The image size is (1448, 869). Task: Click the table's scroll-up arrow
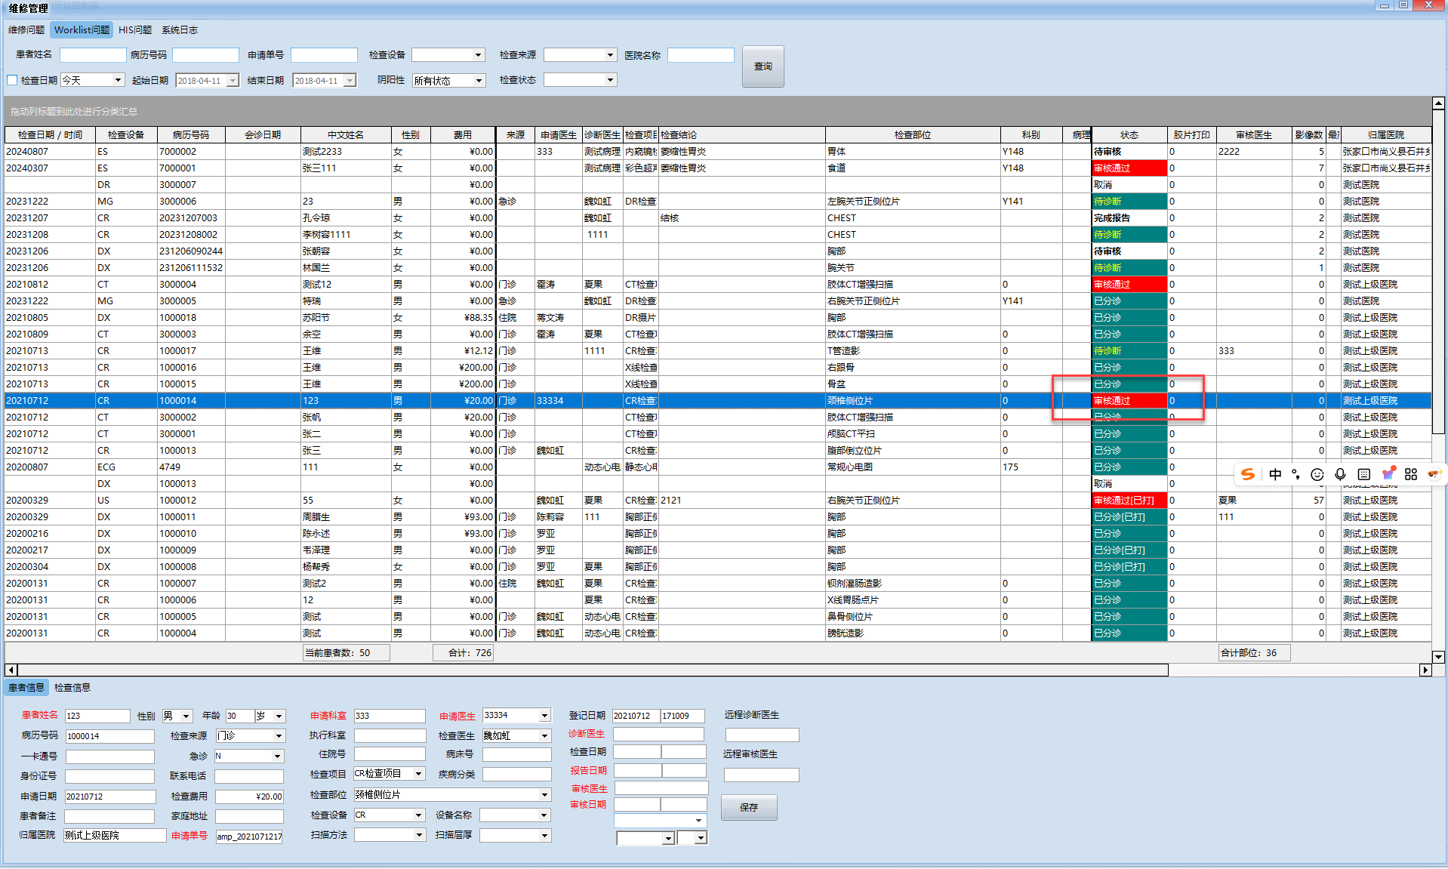tap(1438, 103)
